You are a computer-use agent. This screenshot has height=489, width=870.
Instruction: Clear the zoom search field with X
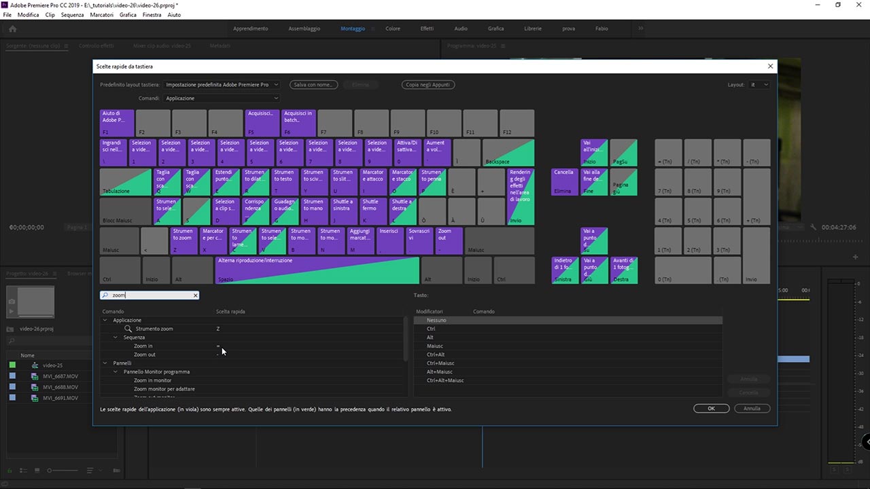pyautogui.click(x=195, y=295)
